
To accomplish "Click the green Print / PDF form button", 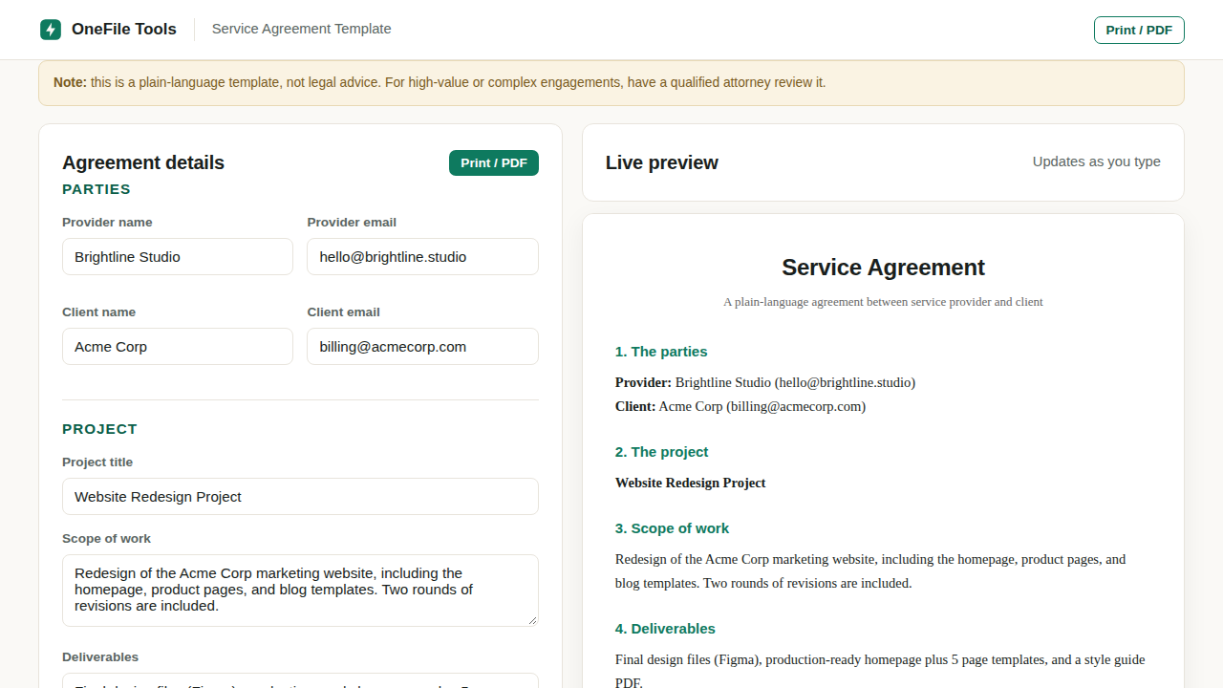I will (494, 162).
